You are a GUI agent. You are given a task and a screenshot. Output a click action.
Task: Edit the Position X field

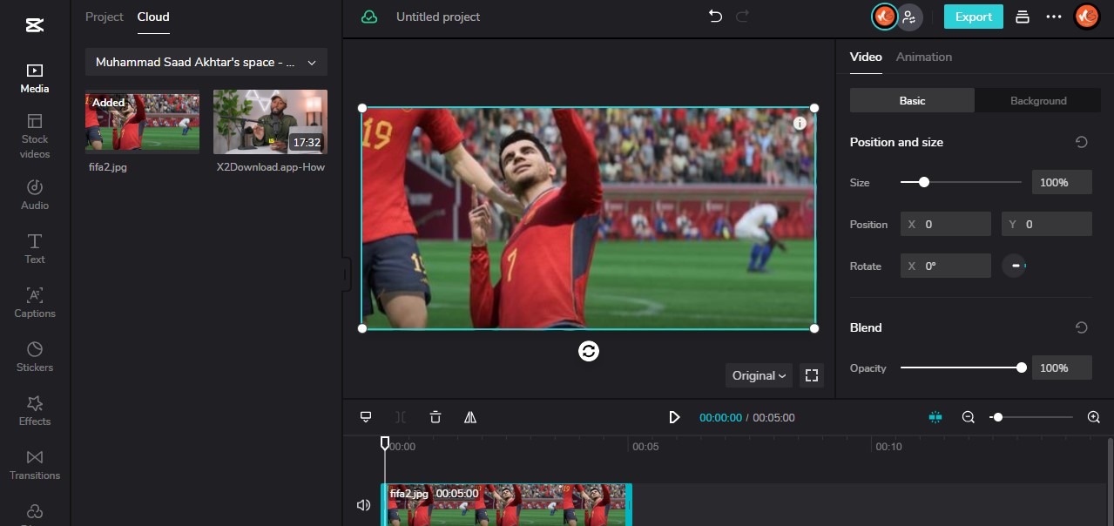945,224
